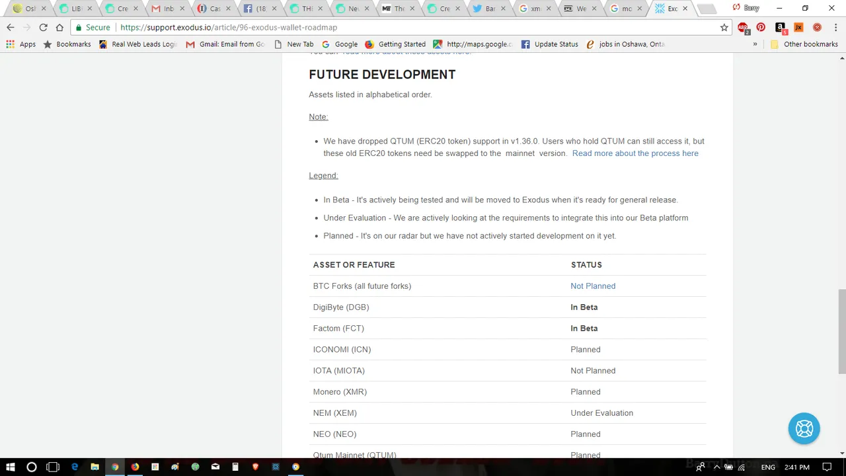The height and width of the screenshot is (476, 846).
Task: Open the 'Not Planned' link for BTC Forks
Action: [x=593, y=286]
